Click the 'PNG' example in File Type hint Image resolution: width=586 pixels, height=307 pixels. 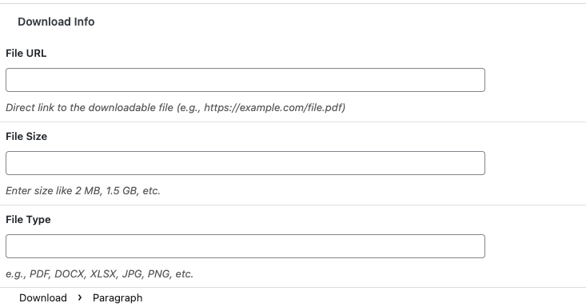158,274
